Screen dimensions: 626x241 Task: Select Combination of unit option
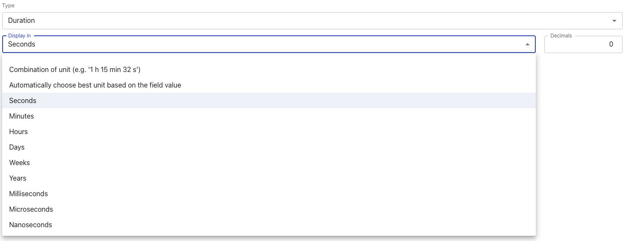(75, 69)
